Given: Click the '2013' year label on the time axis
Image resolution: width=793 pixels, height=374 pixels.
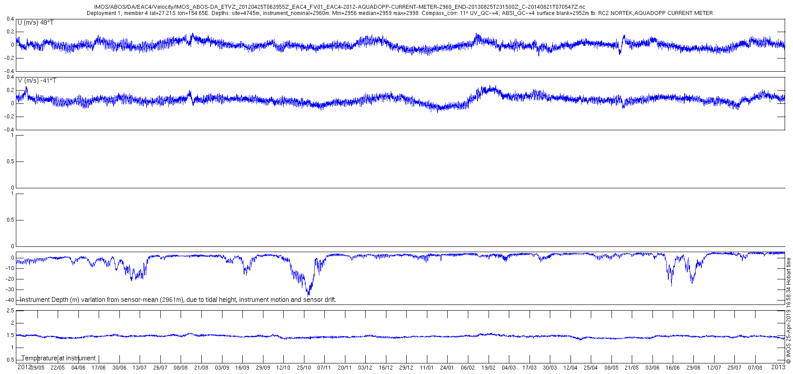Looking at the screenshot, I should [778, 367].
